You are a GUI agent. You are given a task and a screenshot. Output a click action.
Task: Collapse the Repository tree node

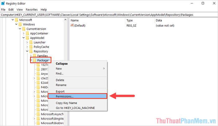click(x=27, y=51)
